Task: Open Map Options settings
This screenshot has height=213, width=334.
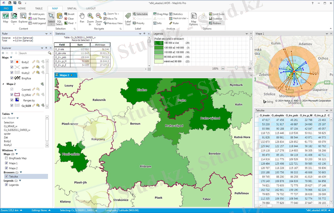Action: click(193, 19)
